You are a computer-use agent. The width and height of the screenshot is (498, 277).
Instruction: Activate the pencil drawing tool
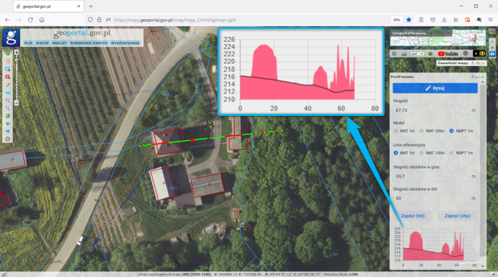click(x=8, y=84)
